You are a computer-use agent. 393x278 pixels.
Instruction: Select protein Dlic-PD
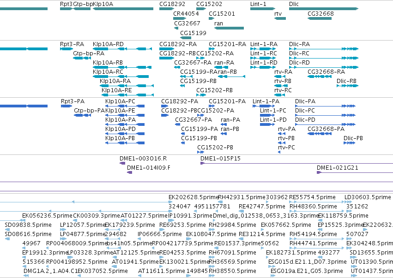click(x=325, y=124)
